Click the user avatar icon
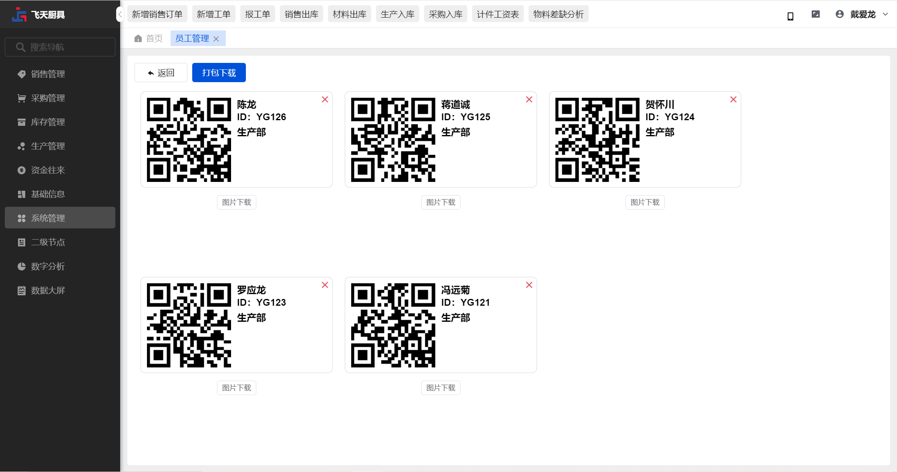The image size is (897, 472). pyautogui.click(x=840, y=14)
